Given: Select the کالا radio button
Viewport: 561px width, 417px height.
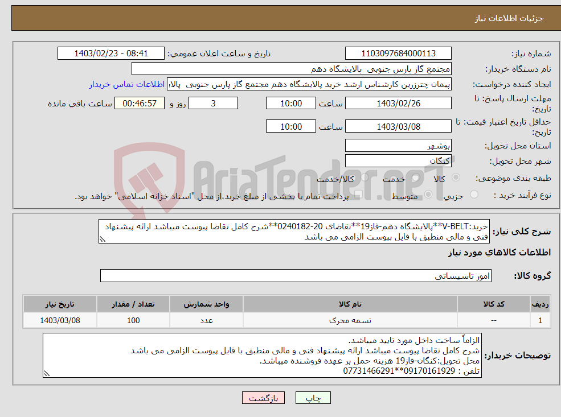Looking at the screenshot, I should click(456, 177).
